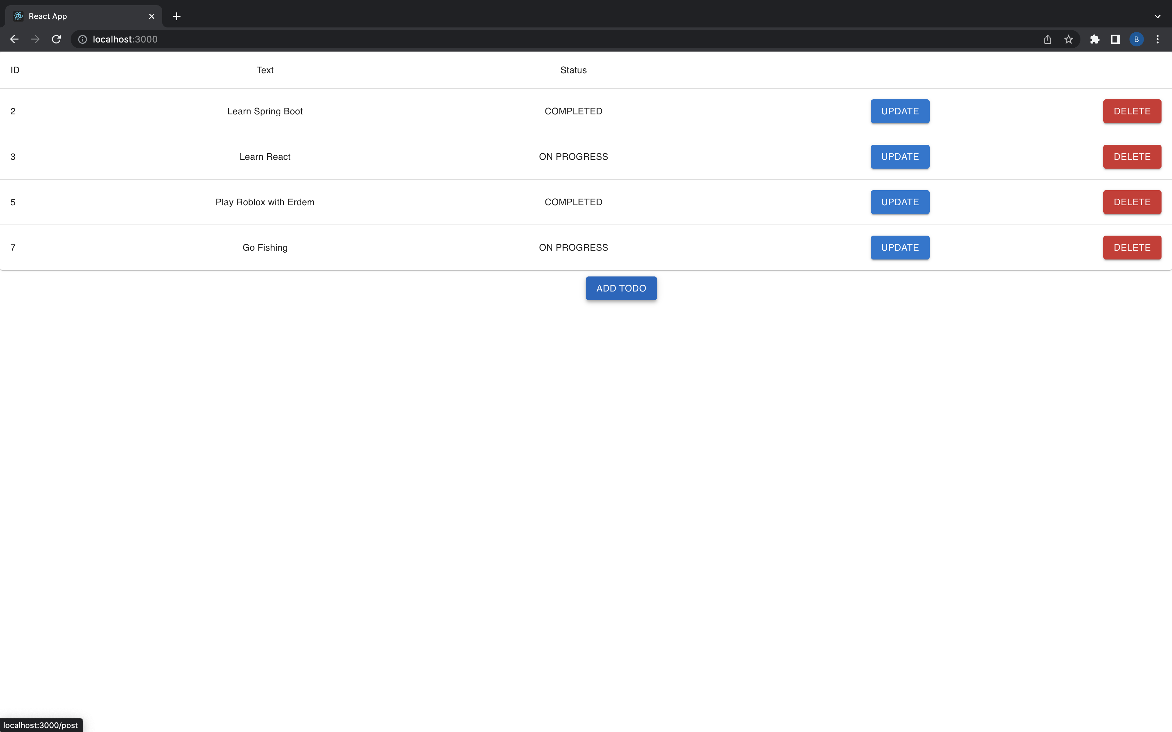Click the profile avatar icon
Screen dimensions: 1172x732
click(x=1136, y=39)
